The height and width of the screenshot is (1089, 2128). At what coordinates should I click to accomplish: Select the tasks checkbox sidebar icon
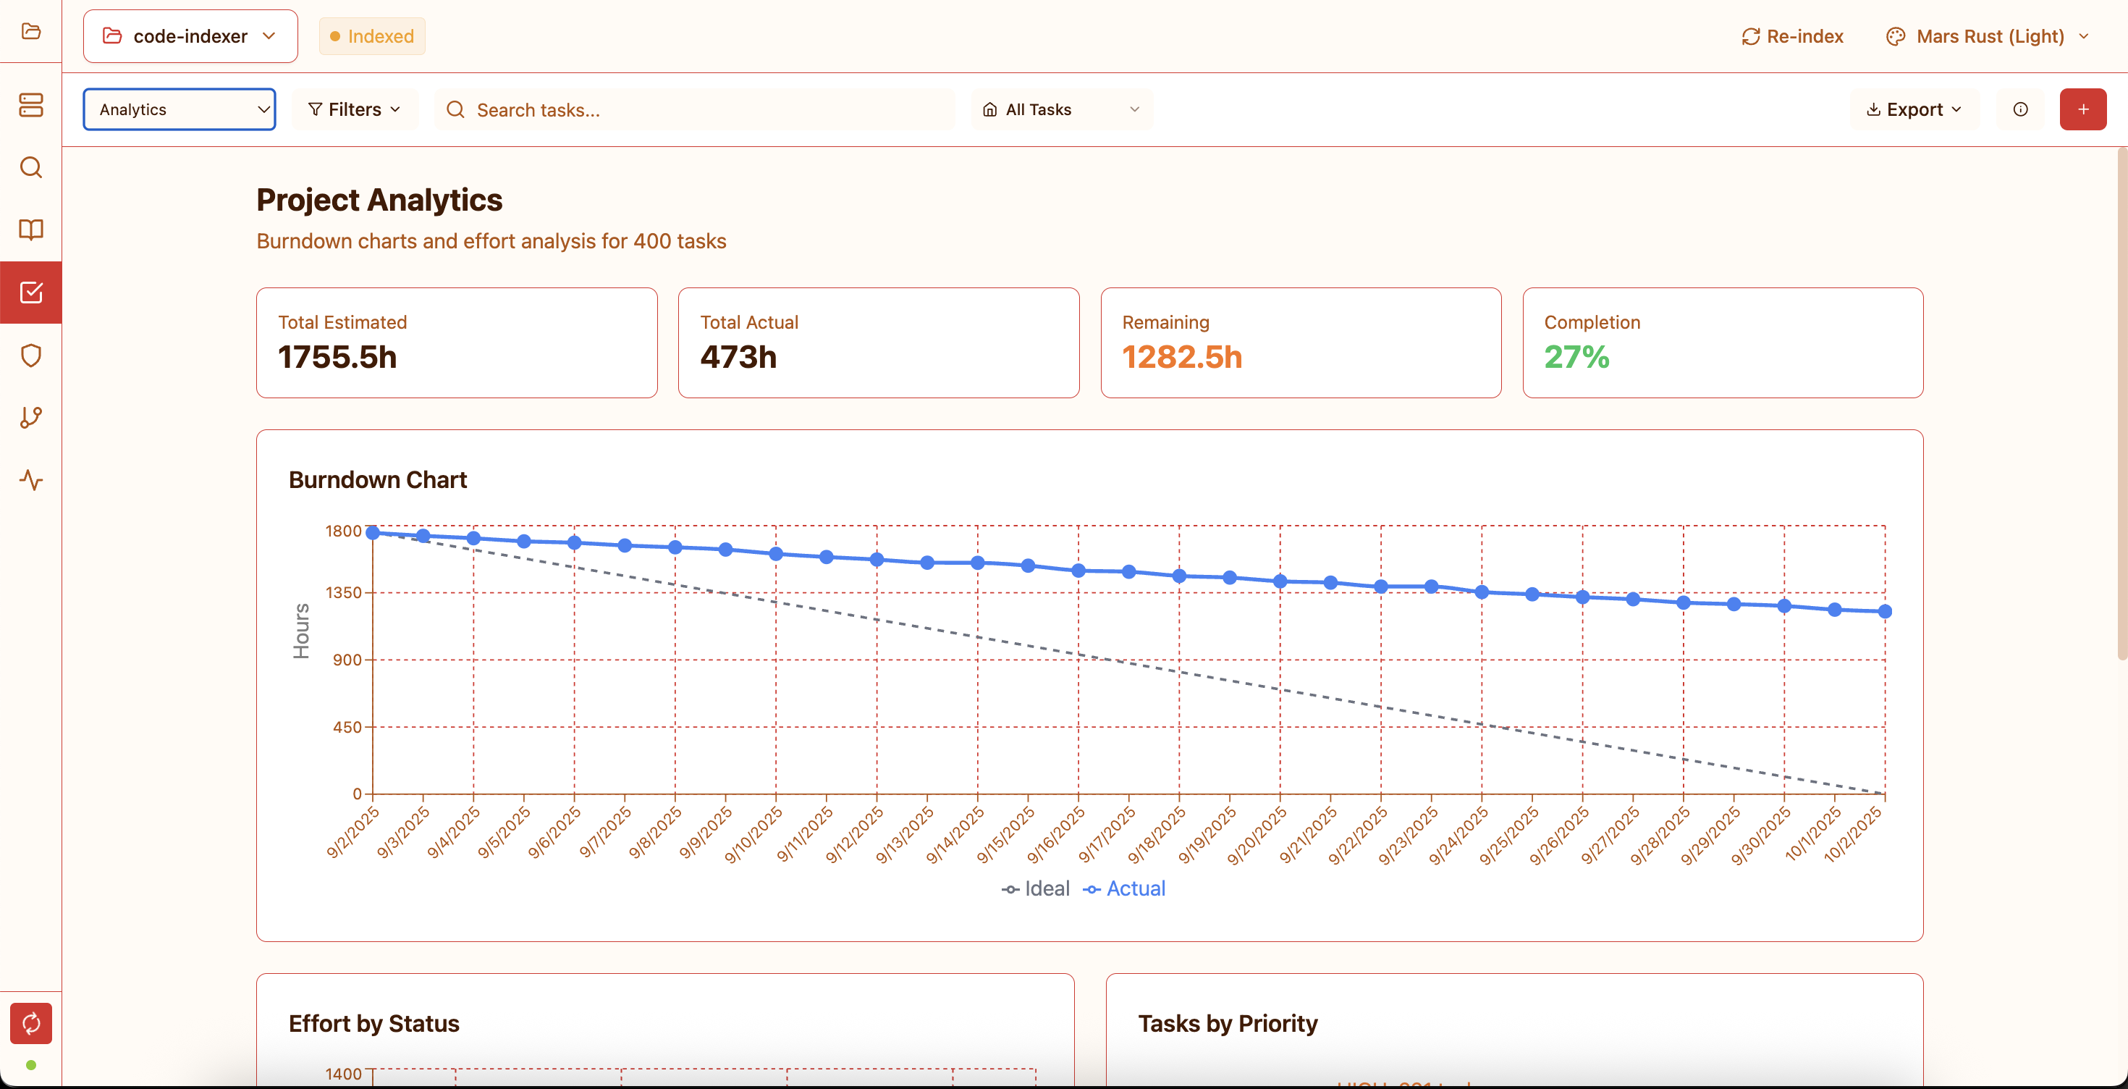(x=30, y=293)
